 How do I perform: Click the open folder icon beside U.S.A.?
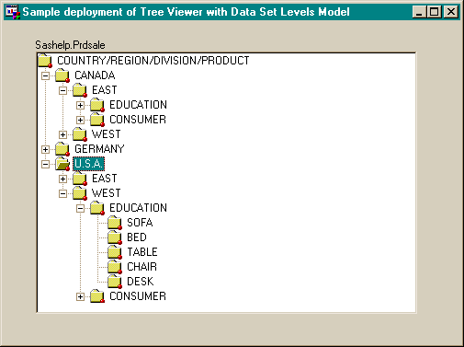click(x=62, y=164)
